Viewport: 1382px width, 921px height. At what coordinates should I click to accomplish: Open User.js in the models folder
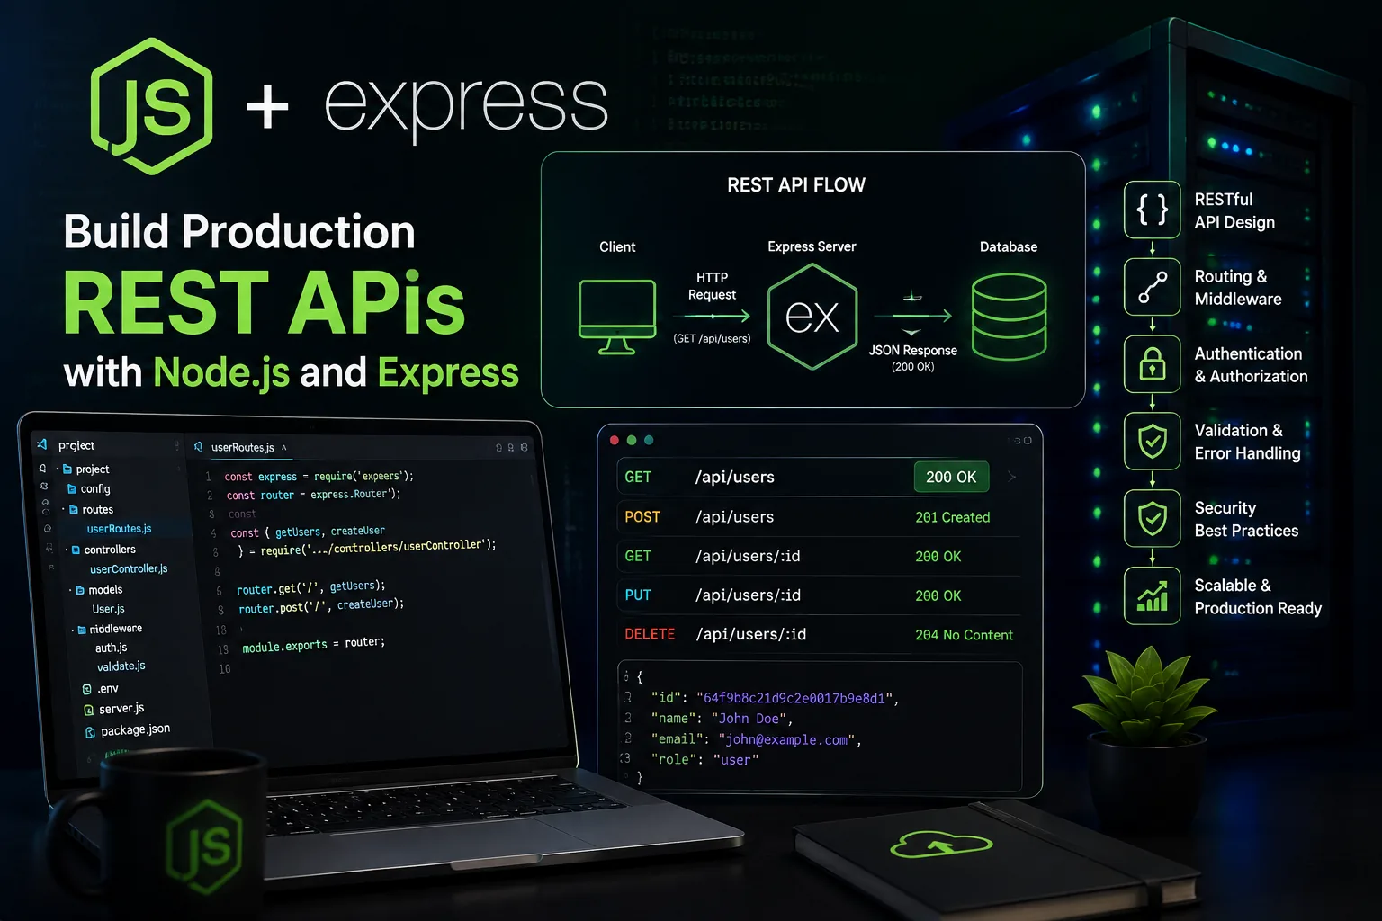click(108, 609)
